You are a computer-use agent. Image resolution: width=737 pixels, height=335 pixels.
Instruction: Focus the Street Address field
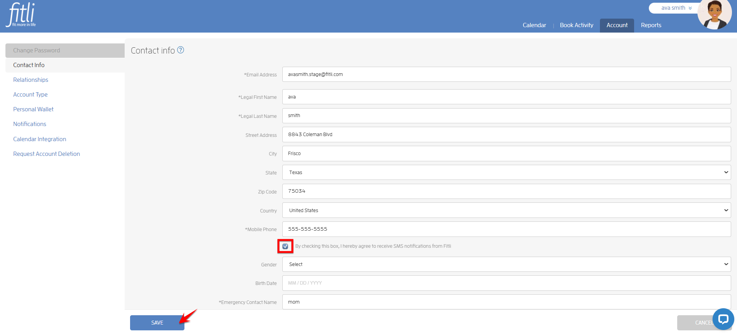click(x=506, y=135)
